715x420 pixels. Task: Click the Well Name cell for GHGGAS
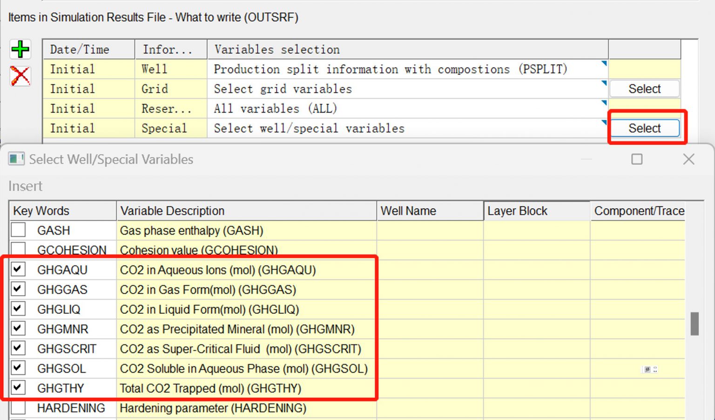[430, 290]
